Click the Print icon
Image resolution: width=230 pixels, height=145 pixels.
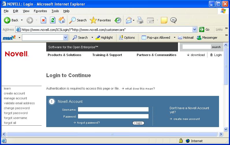pos(140,20)
